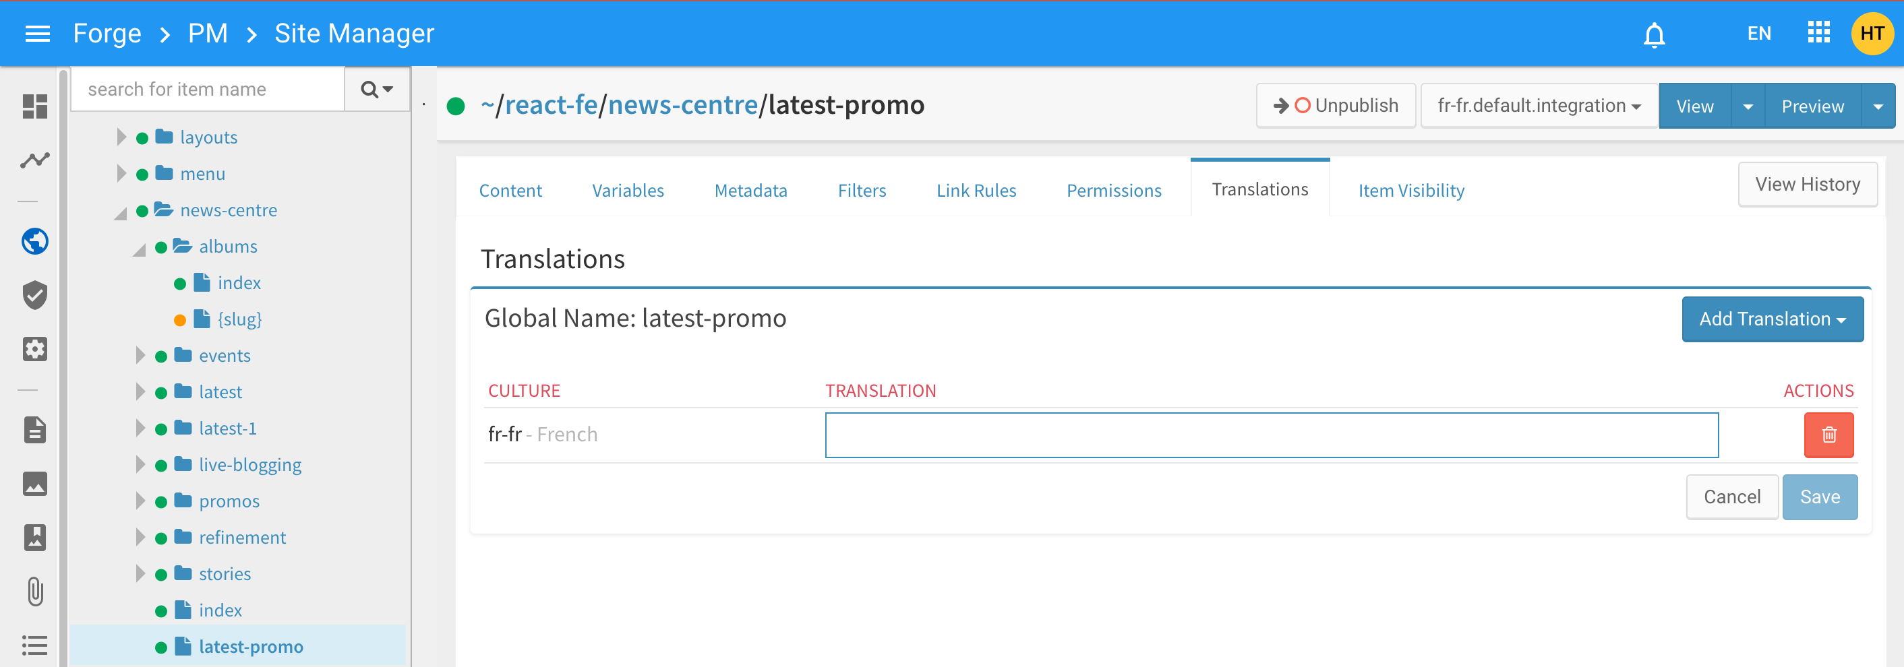Open fr-fr.default.integration environment dropdown
Viewport: 1904px width, 667px height.
click(1540, 106)
